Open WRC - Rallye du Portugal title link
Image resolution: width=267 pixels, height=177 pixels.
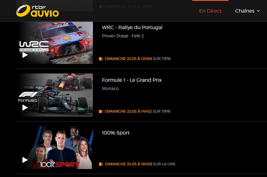tap(132, 27)
